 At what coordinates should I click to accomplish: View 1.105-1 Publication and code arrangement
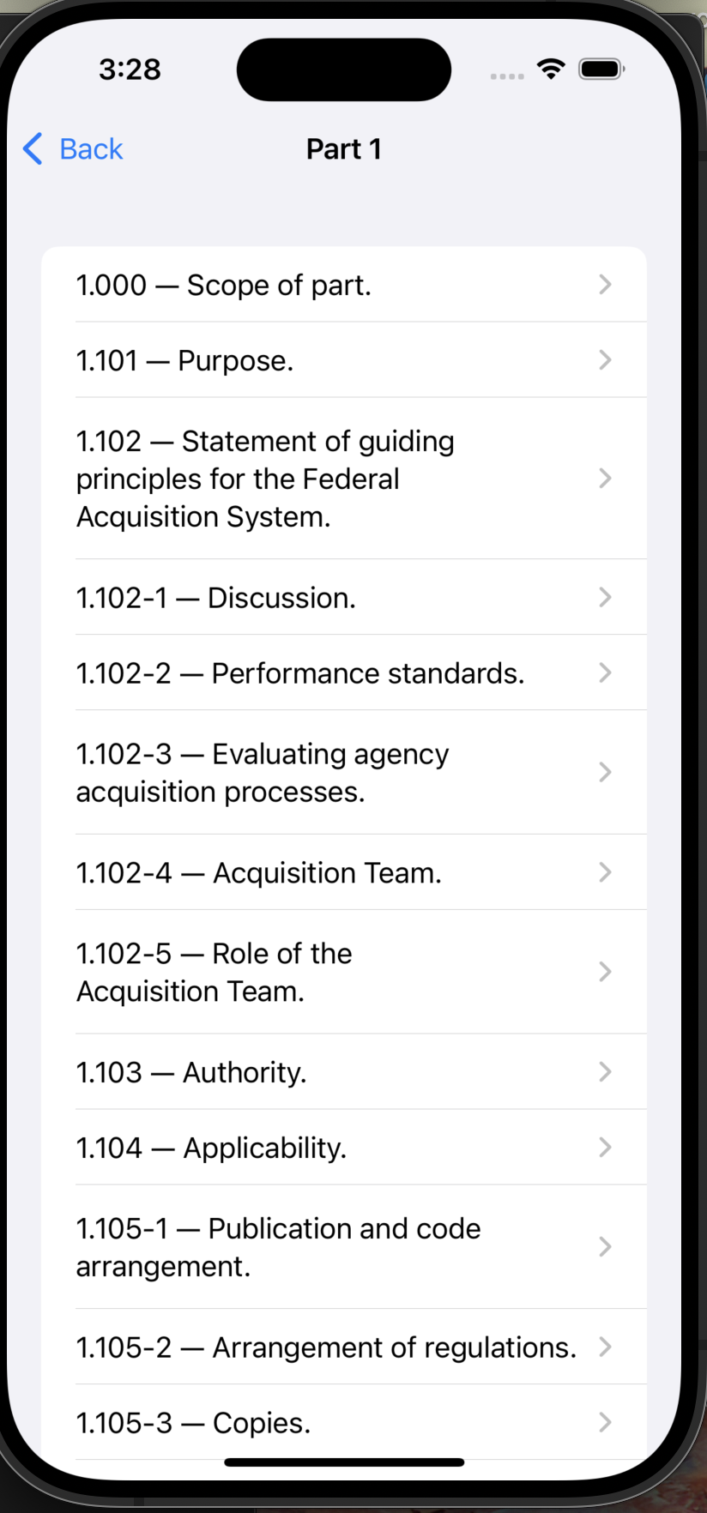tap(344, 1247)
